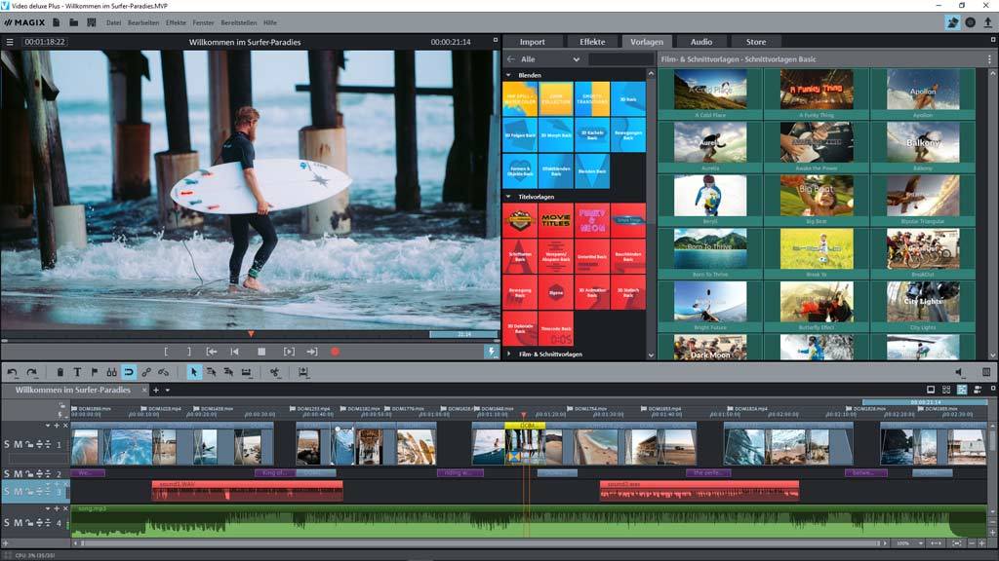Mute track 1 with its M button

click(x=18, y=444)
